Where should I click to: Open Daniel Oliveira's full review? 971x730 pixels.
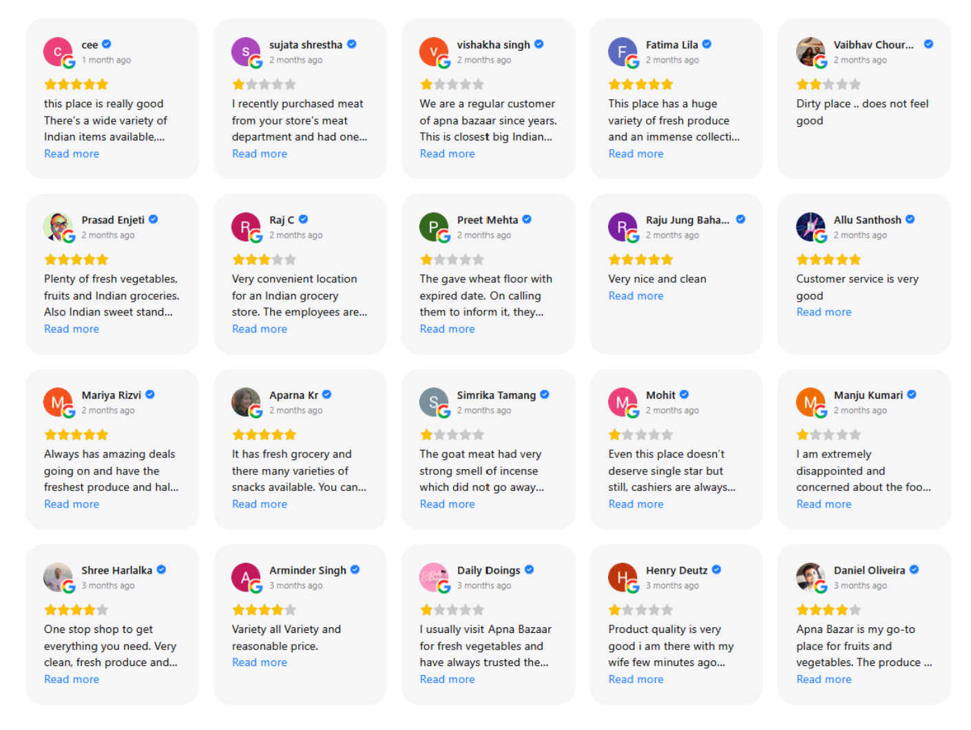(x=824, y=679)
